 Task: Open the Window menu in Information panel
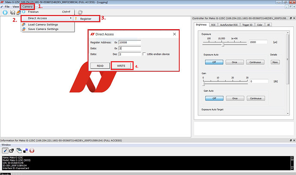coord(6,145)
